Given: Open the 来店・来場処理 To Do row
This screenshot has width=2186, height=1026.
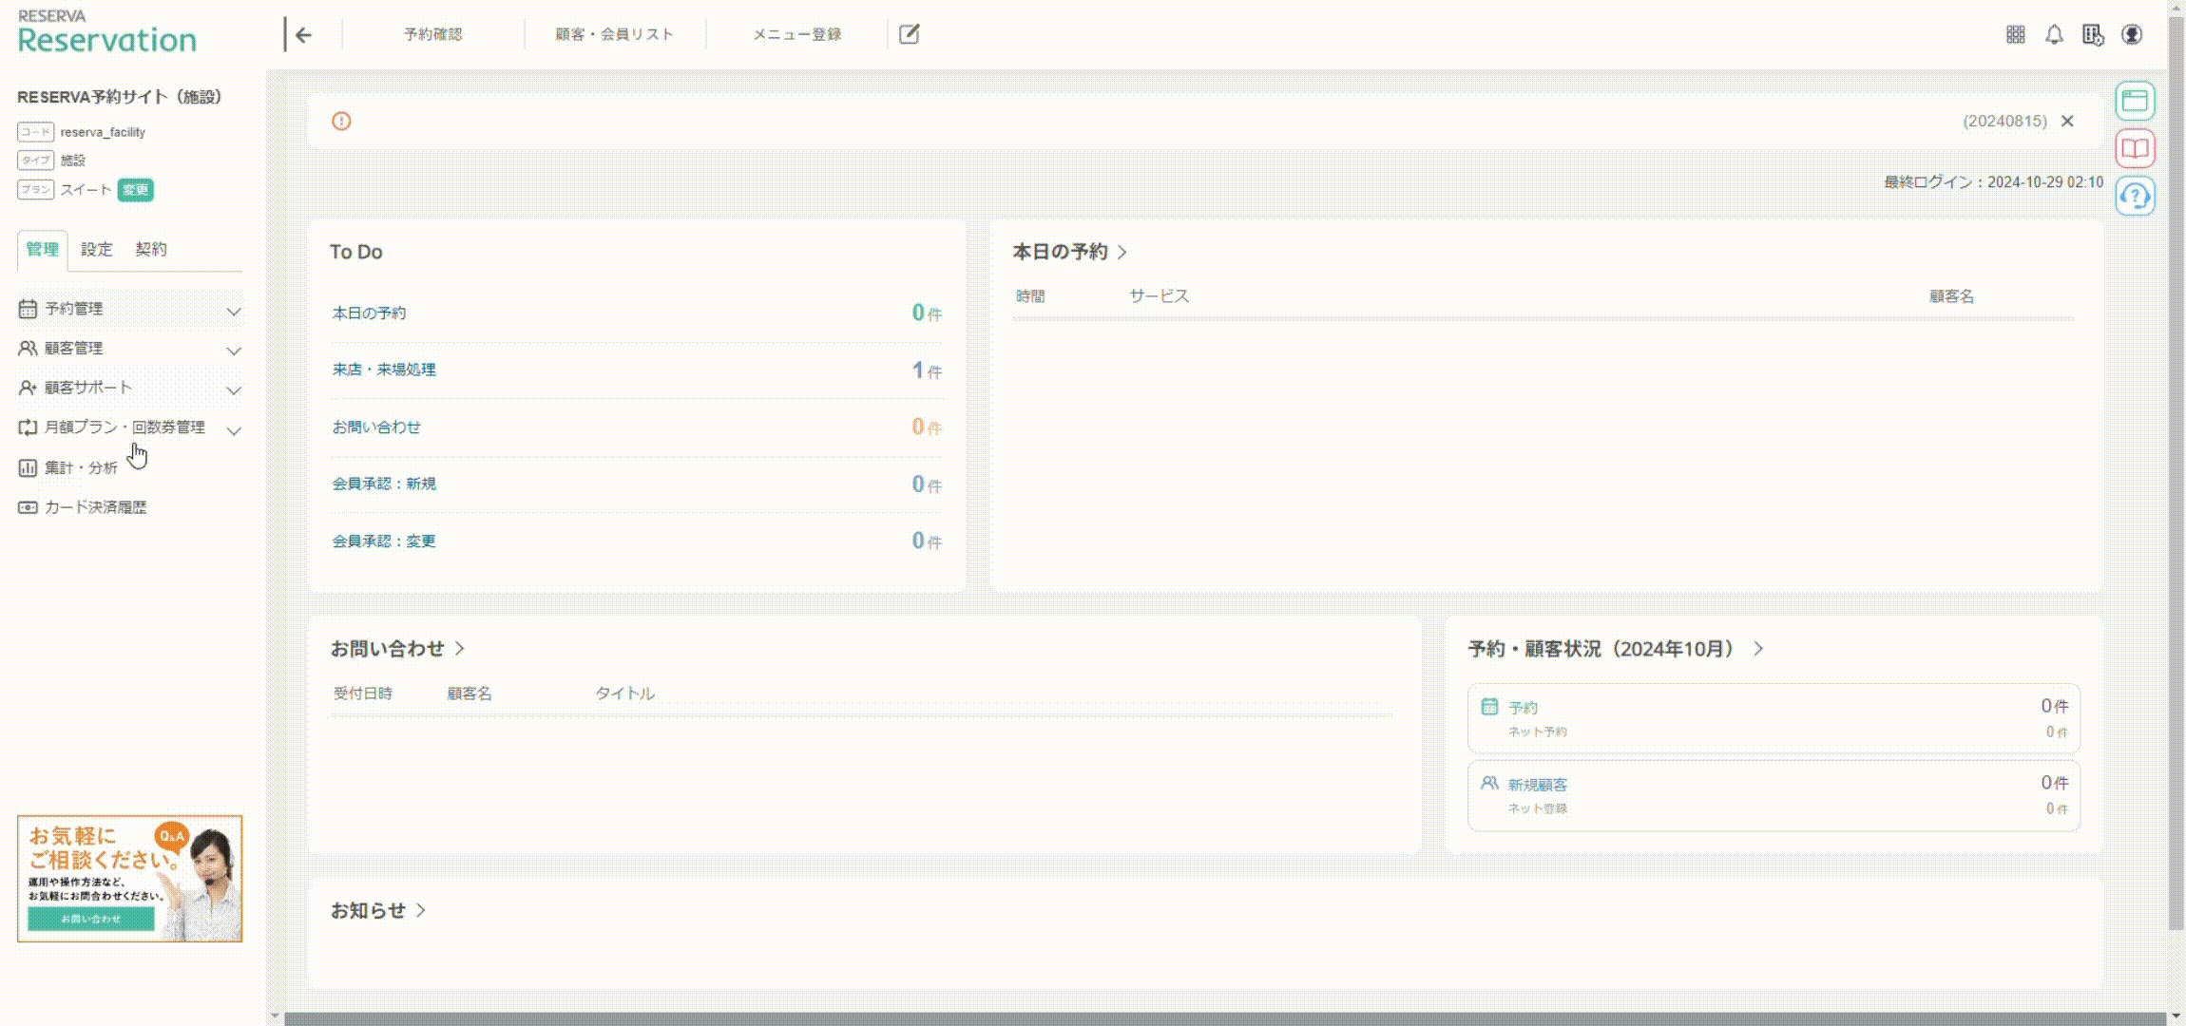Looking at the screenshot, I should click(x=637, y=370).
